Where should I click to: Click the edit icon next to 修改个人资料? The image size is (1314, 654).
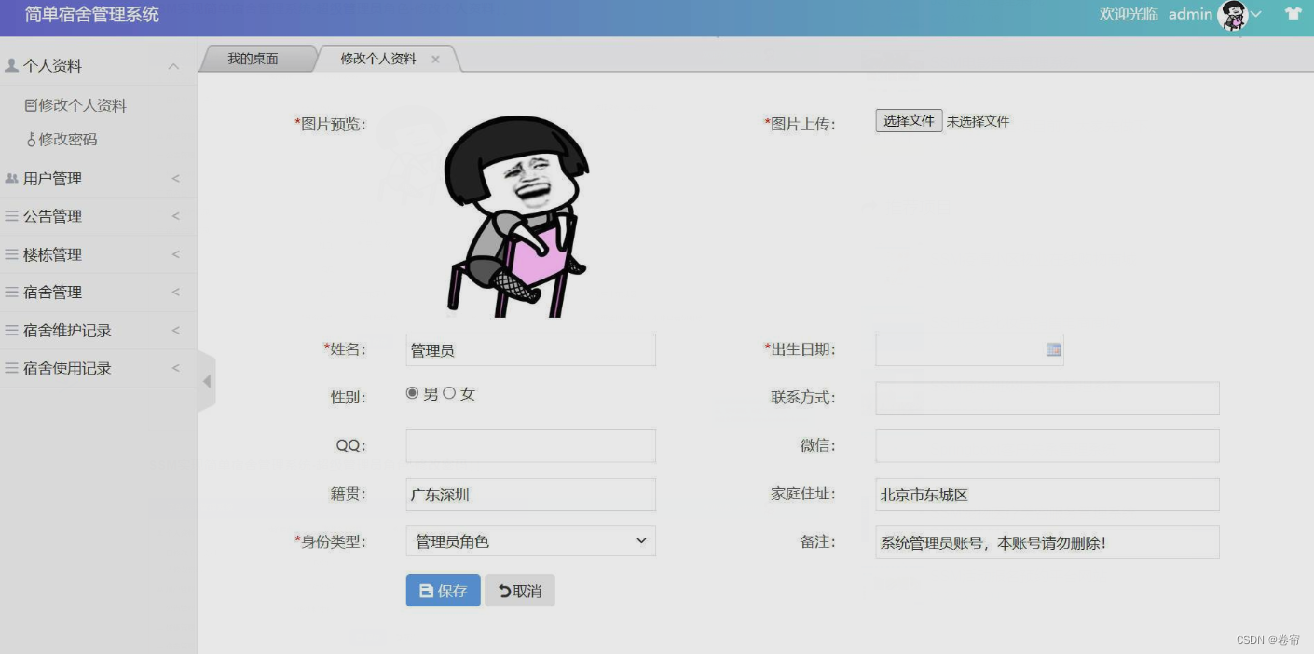click(31, 105)
